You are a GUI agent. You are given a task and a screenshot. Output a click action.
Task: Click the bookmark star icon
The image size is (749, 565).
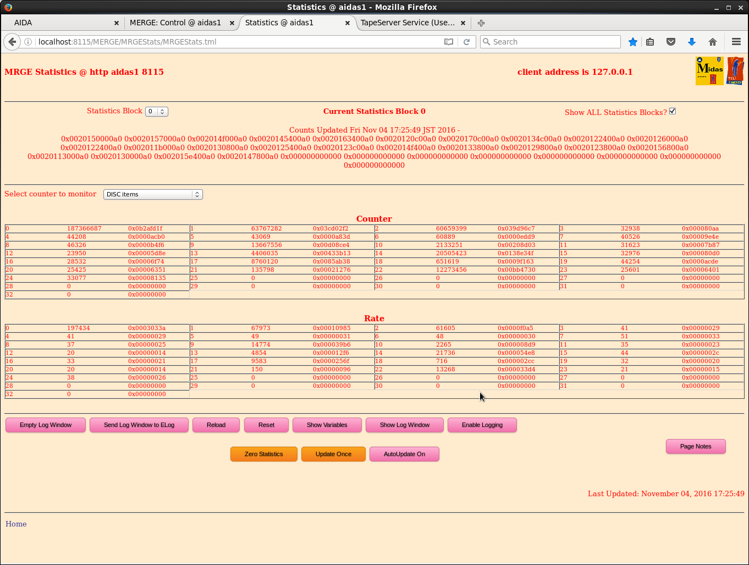(x=633, y=42)
